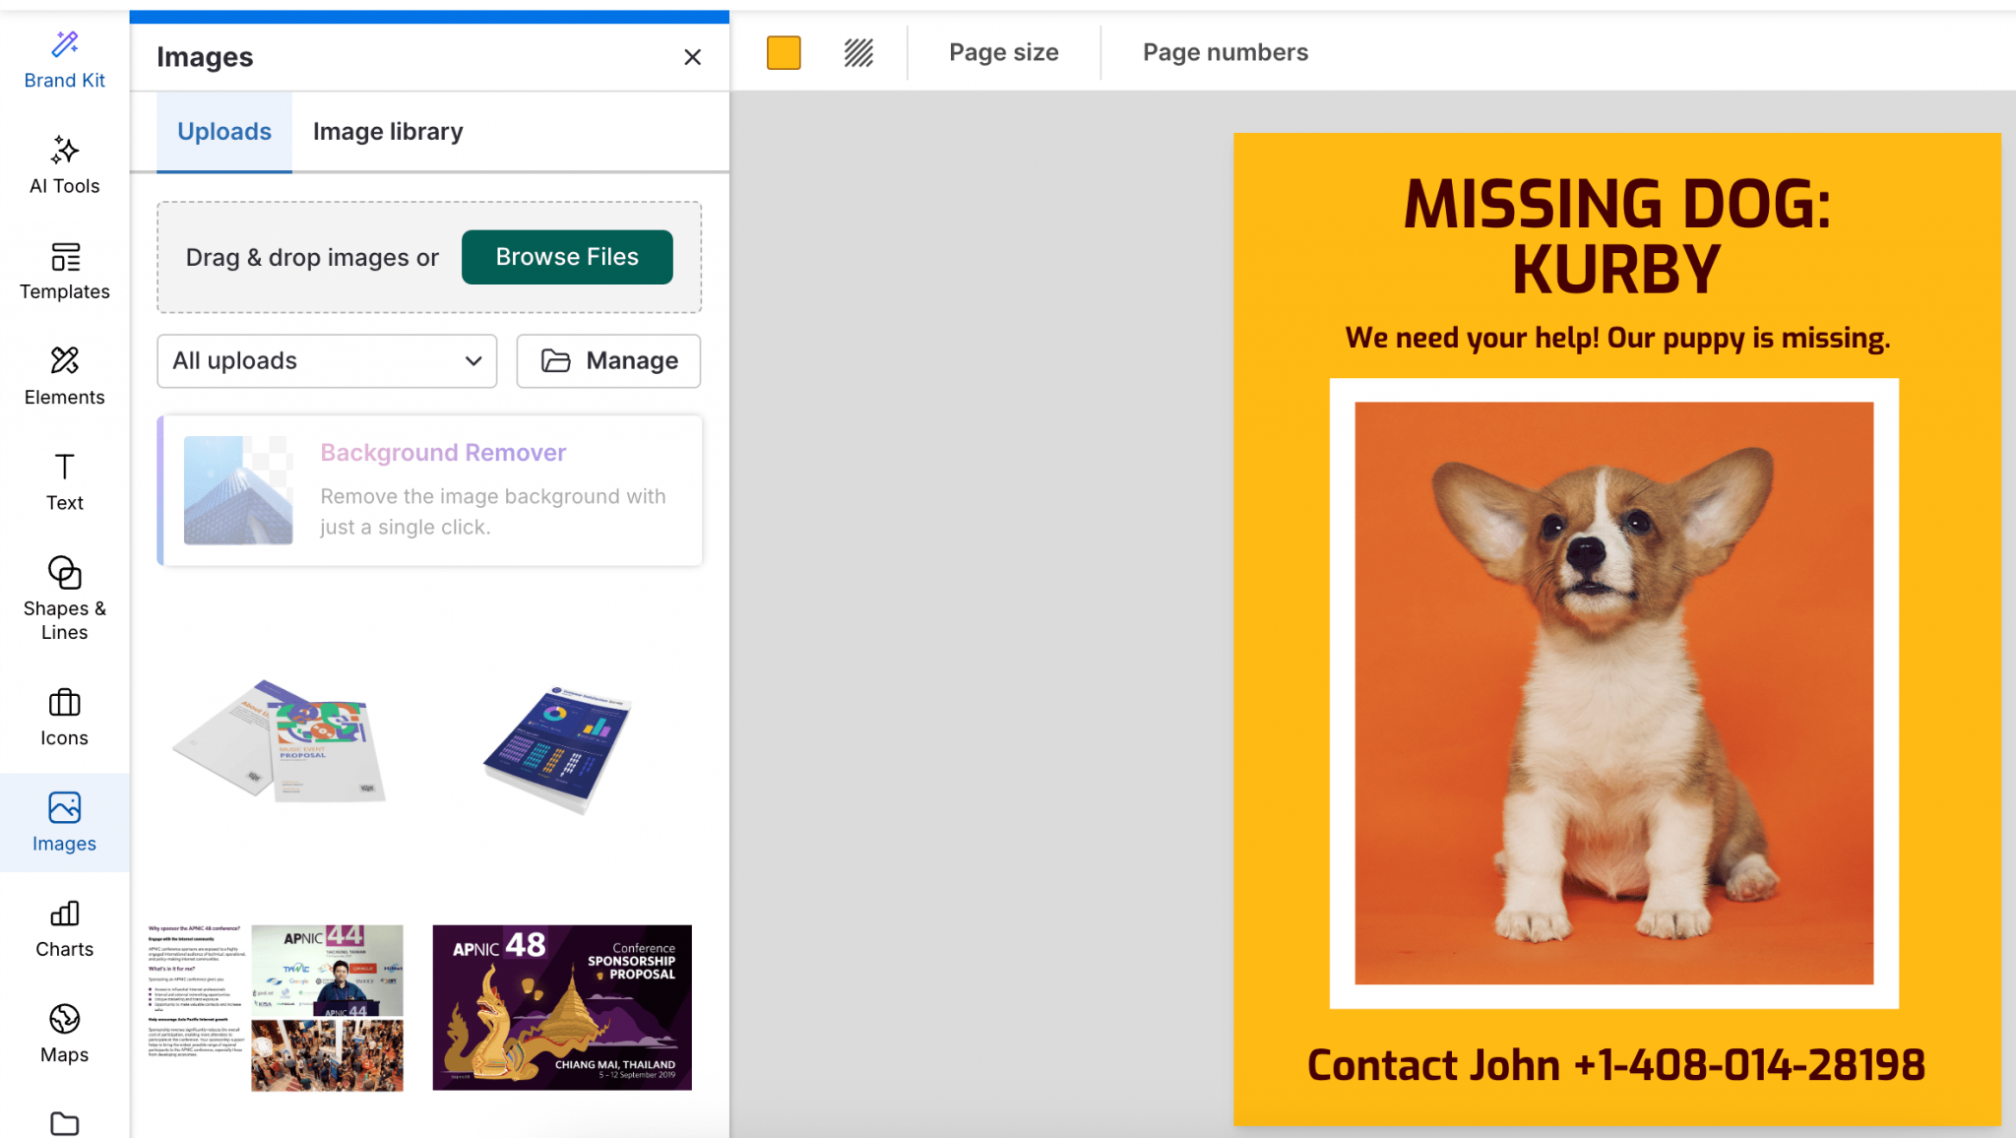The image size is (2016, 1138).
Task: Open the Page numbers option
Action: pos(1226,53)
